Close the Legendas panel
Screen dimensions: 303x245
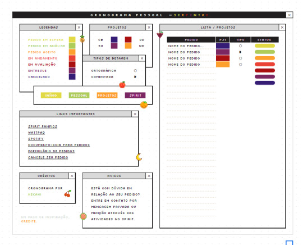79,28
